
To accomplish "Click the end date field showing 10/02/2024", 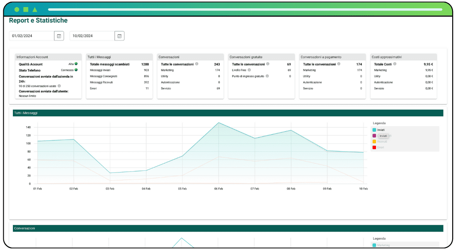I will point(92,36).
